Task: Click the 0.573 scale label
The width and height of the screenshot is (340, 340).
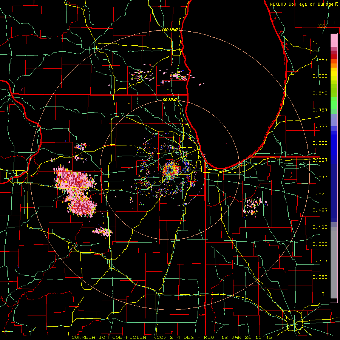Action: (x=320, y=177)
